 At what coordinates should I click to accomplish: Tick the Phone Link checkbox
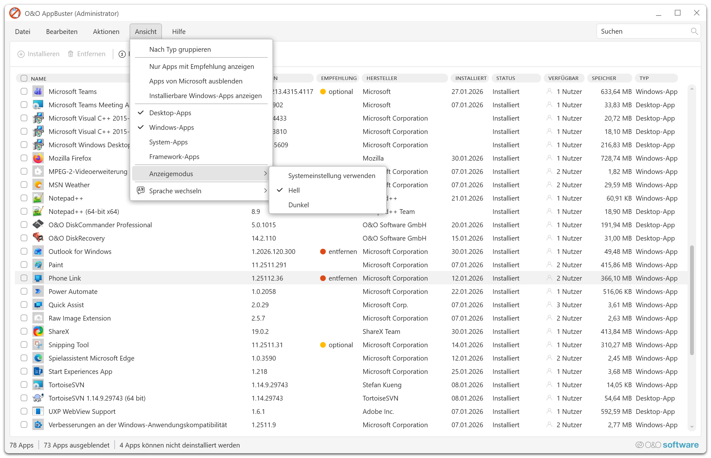(x=24, y=278)
